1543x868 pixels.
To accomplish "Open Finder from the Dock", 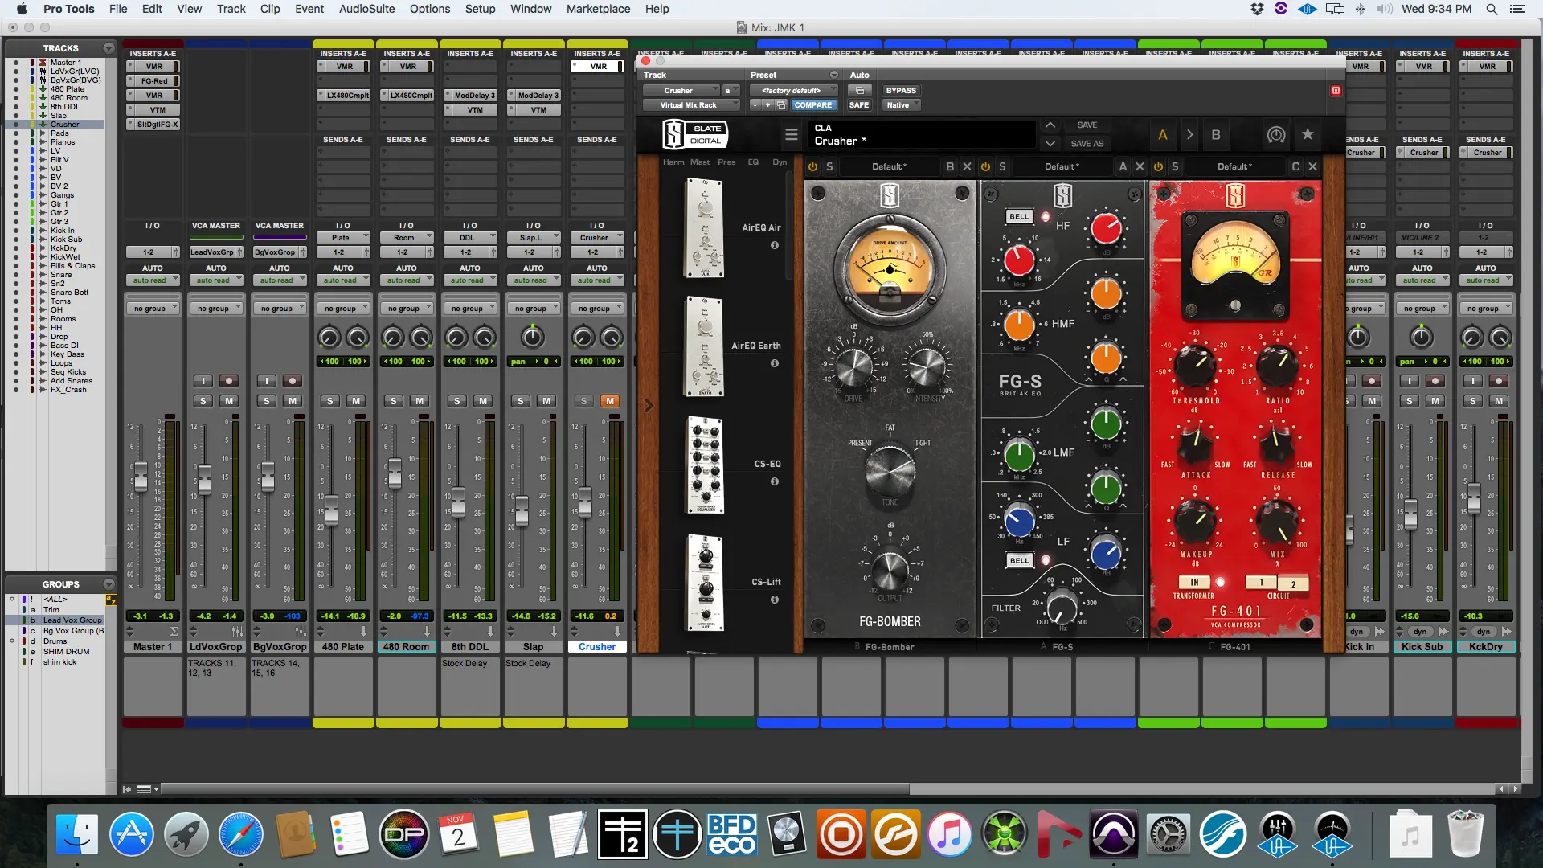I will pyautogui.click(x=77, y=834).
